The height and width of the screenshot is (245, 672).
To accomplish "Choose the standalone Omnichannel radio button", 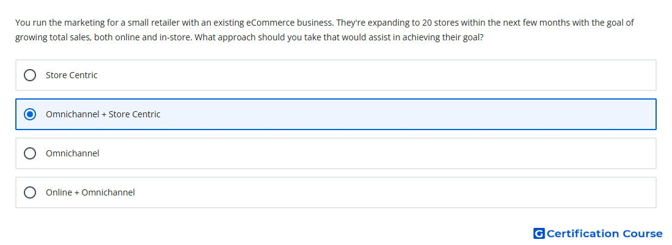I will tap(30, 153).
